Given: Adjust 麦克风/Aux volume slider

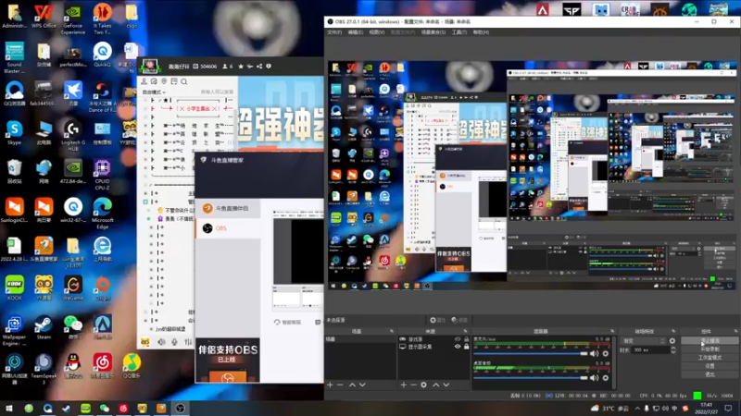Looking at the screenshot, I should 531,353.
